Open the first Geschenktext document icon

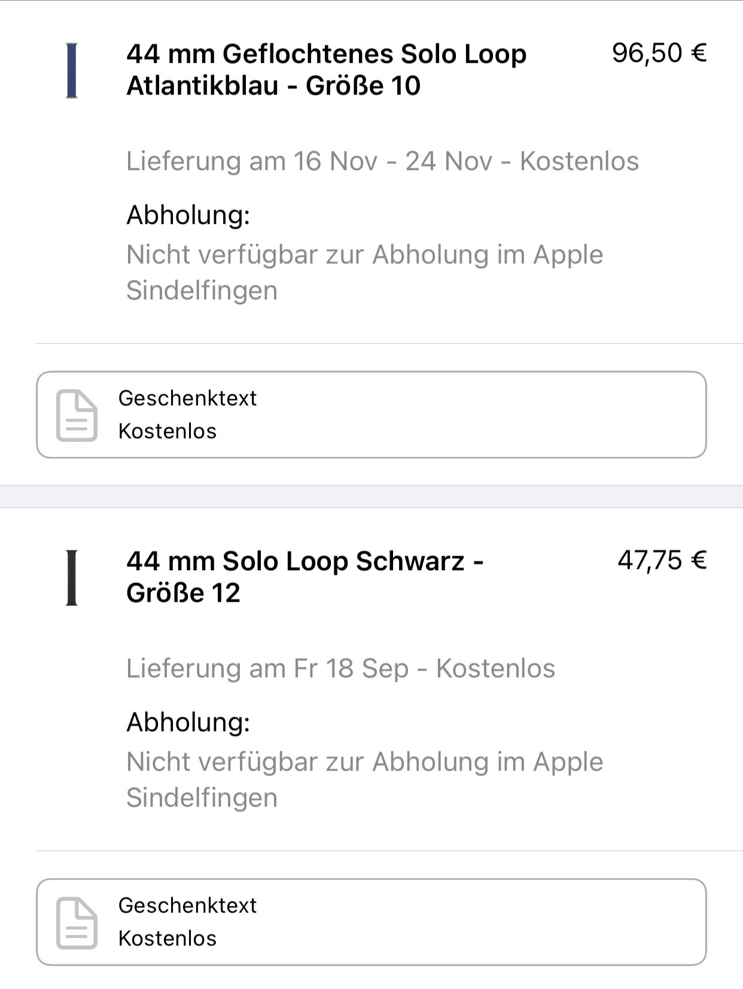pos(77,415)
